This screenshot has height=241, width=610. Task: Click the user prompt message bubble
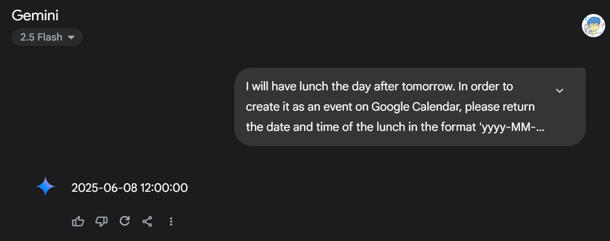coord(410,107)
